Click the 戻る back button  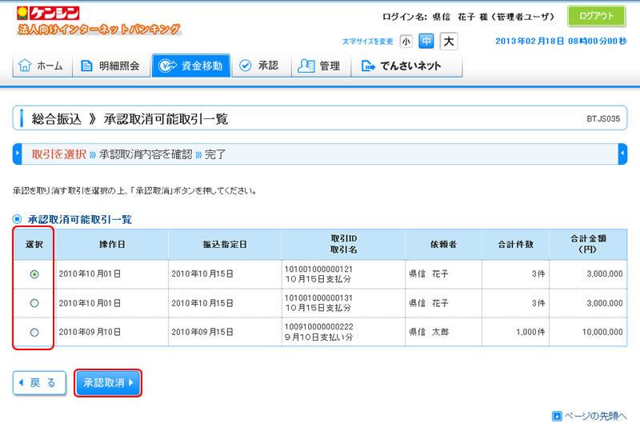[39, 383]
